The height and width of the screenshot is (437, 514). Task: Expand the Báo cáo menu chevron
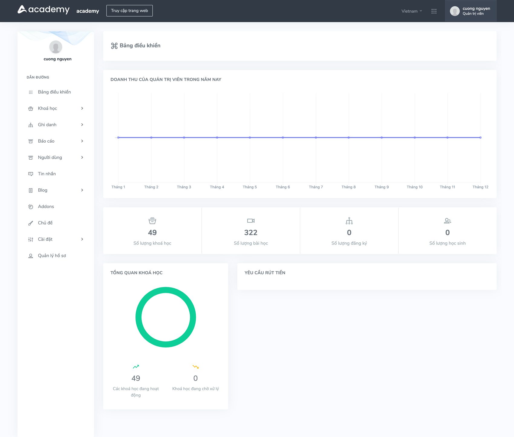click(82, 141)
